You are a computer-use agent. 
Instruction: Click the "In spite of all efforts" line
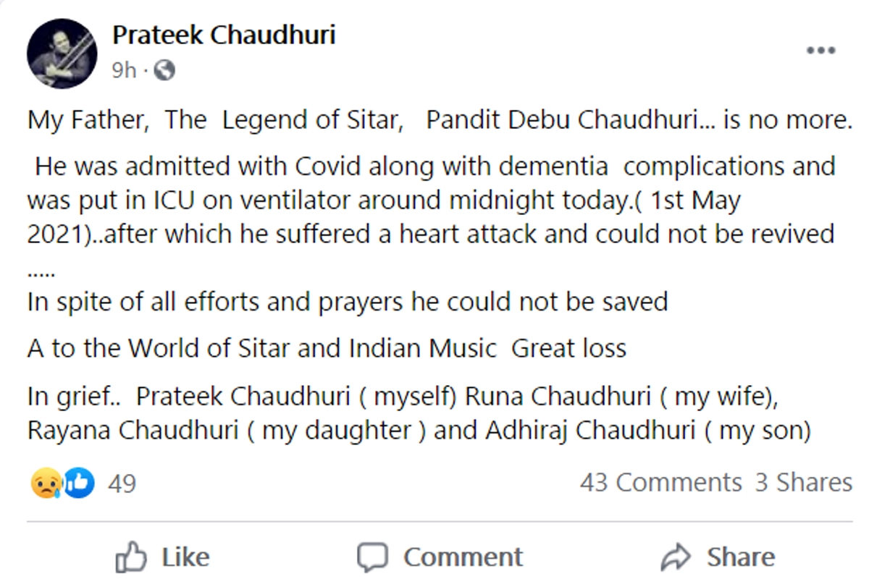347,301
